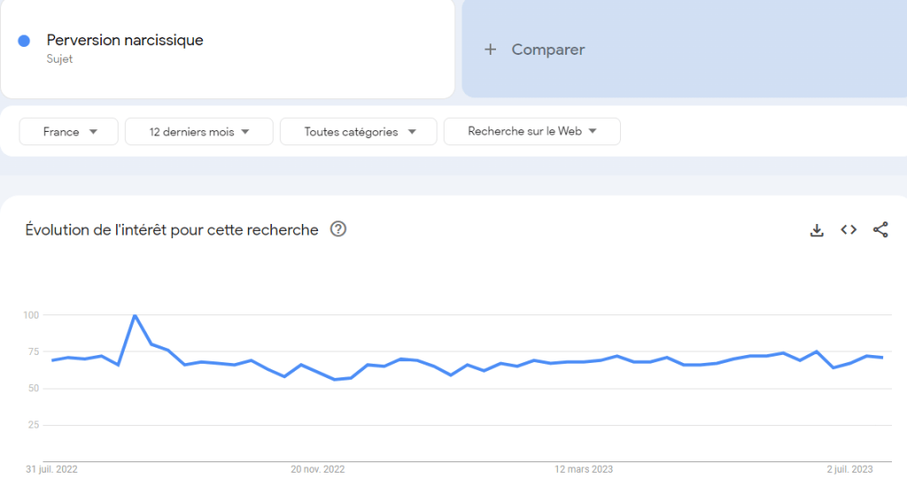Click the blue dot beside Perversion narcissique
The height and width of the screenshot is (494, 907).
tap(24, 41)
